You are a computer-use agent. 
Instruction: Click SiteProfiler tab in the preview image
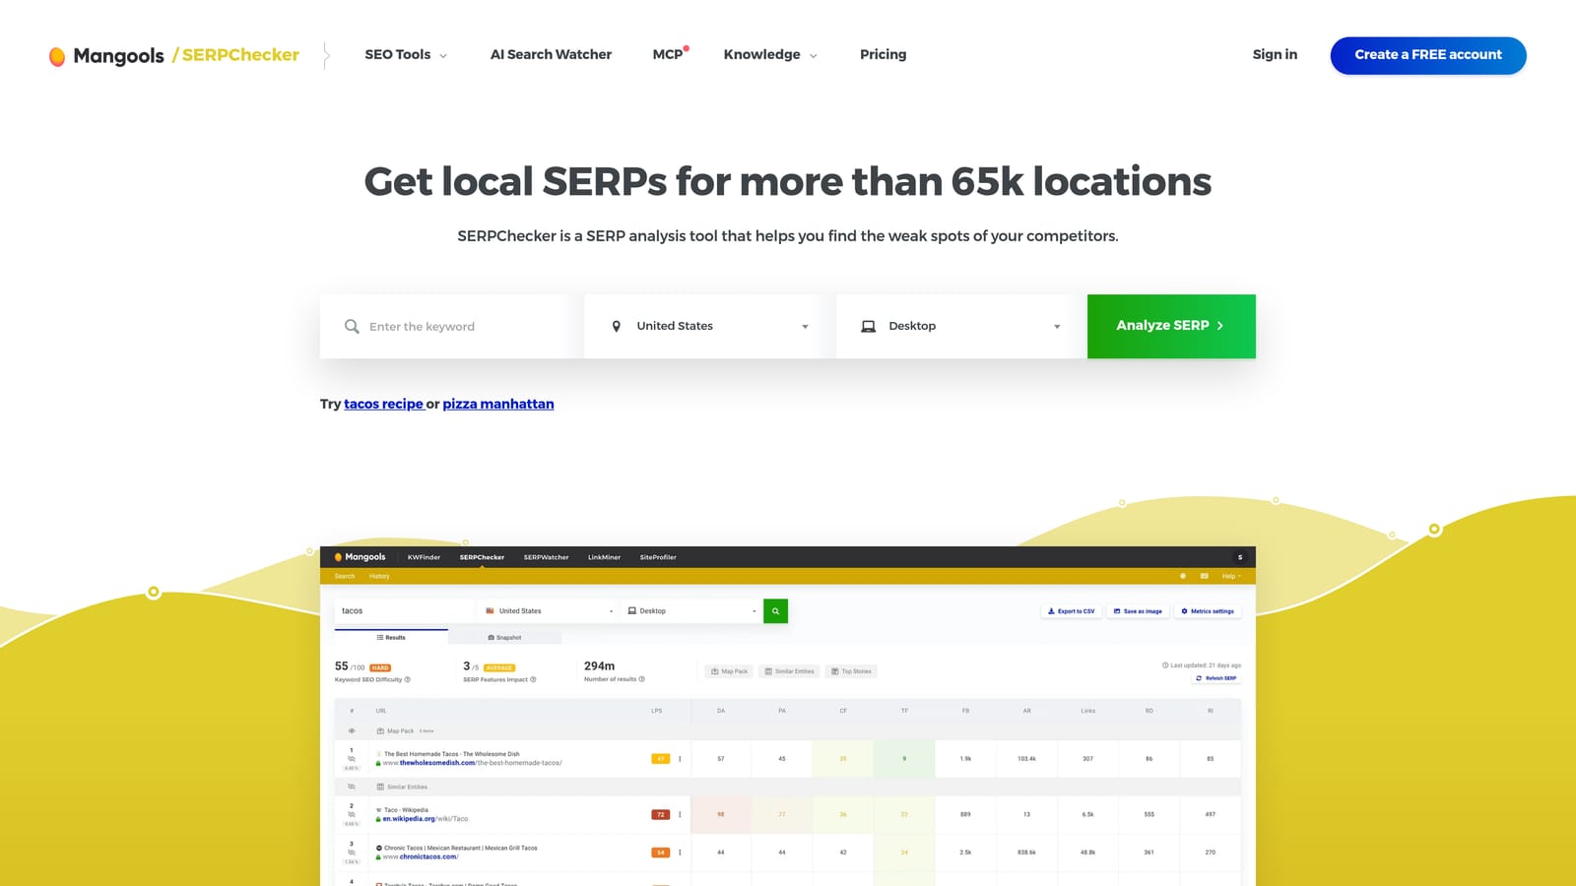click(658, 557)
